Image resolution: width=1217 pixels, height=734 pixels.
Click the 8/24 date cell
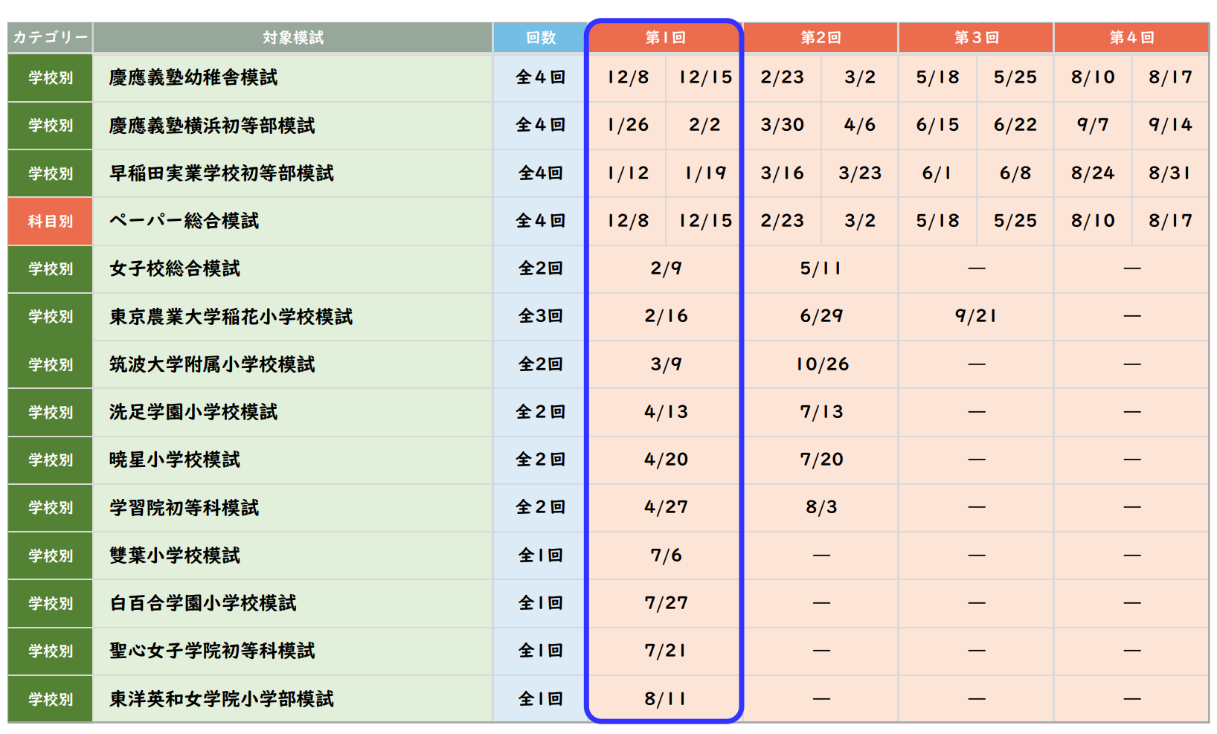(1093, 173)
